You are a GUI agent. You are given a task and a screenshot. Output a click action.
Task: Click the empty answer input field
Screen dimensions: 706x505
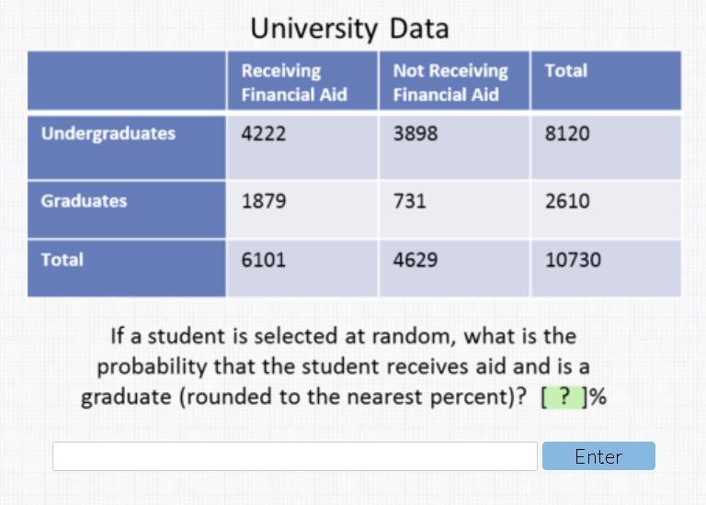[x=294, y=456]
